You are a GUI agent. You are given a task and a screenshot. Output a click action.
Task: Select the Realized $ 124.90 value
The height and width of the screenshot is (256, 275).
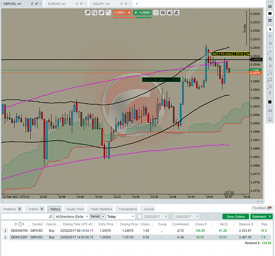pos(266,243)
